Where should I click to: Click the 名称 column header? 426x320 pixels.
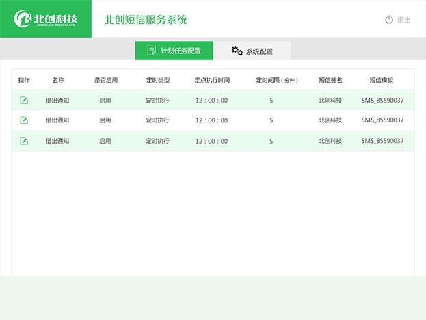[x=58, y=80]
